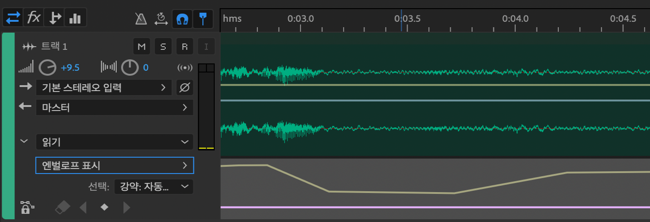Click the 0:03.0 mark on ruler
650x222 pixels.
coord(300,19)
